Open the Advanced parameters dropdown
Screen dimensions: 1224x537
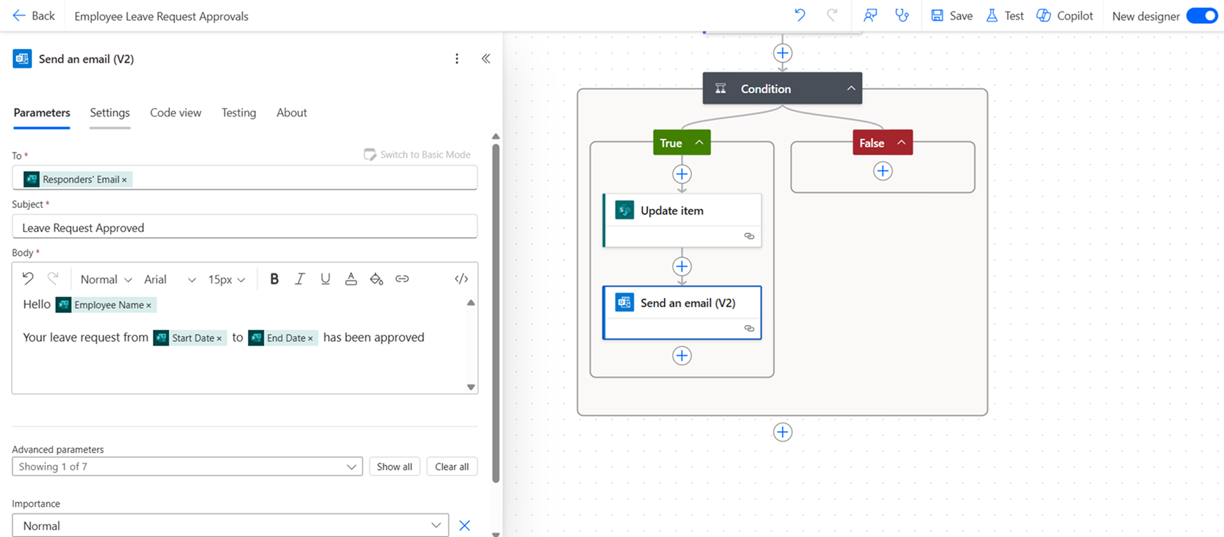[x=187, y=466]
